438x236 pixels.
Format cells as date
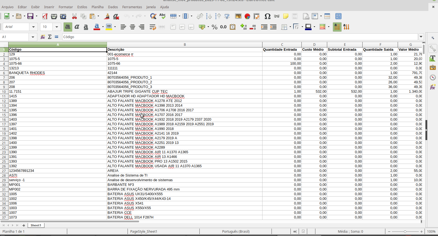point(233,27)
